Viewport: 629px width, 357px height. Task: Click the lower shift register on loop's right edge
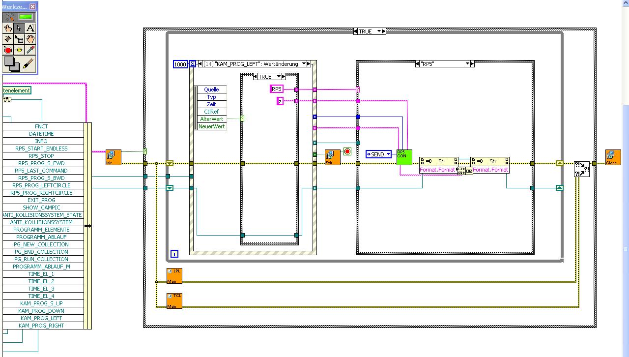click(x=559, y=188)
